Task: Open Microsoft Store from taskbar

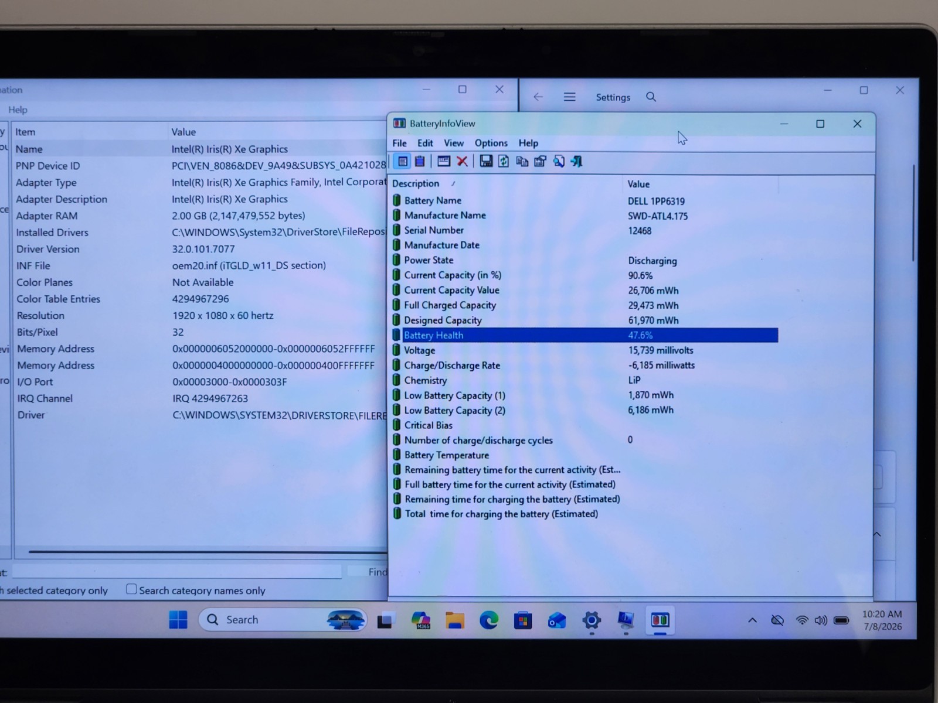Action: pyautogui.click(x=523, y=620)
